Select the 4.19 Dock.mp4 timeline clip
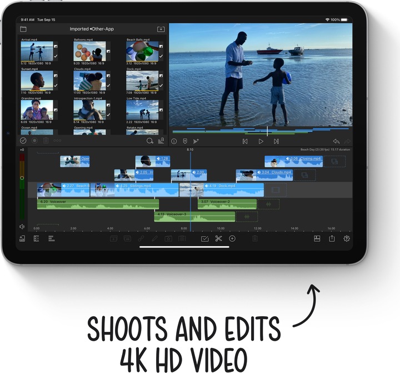This screenshot has width=400, height=373. coord(222,190)
